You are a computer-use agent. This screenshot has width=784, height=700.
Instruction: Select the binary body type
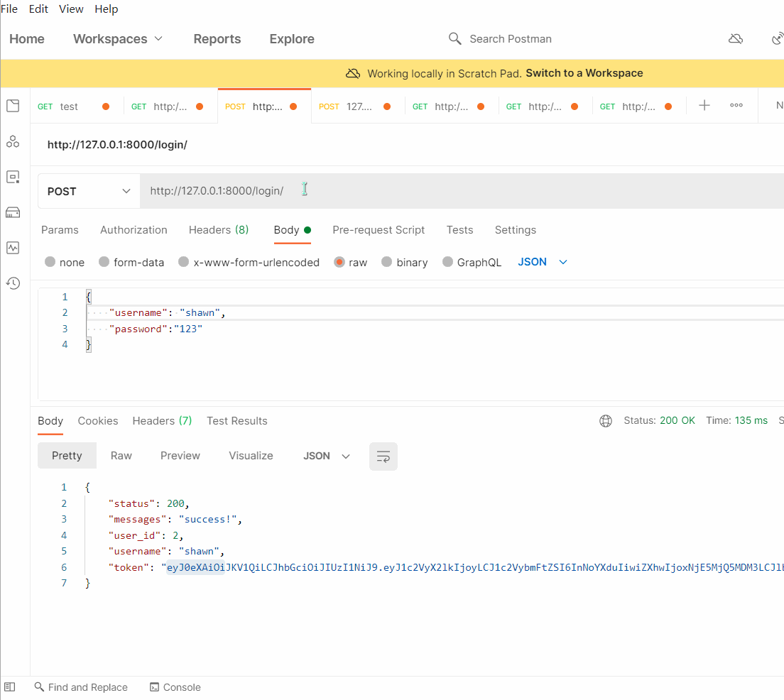point(387,262)
